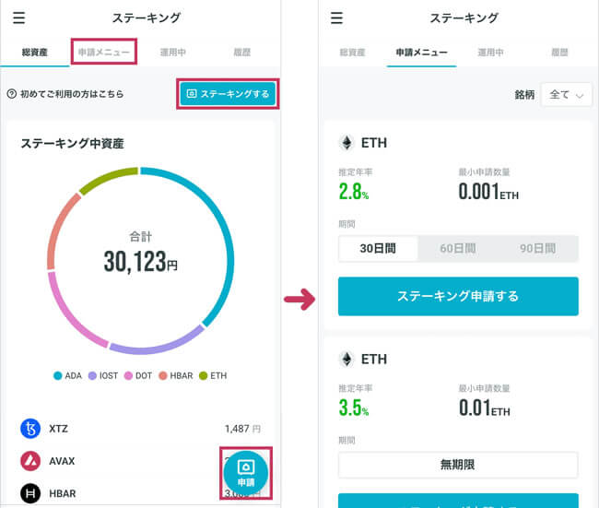599x508 pixels.
Task: Click the 30,123円 total amount
Action: (141, 262)
